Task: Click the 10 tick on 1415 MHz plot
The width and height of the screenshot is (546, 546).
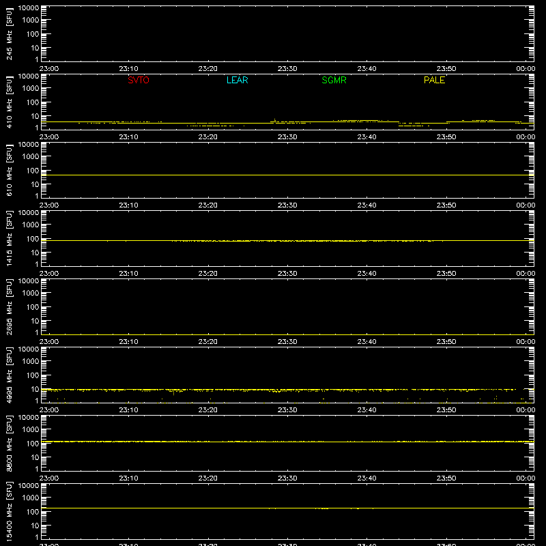Action: [x=35, y=253]
